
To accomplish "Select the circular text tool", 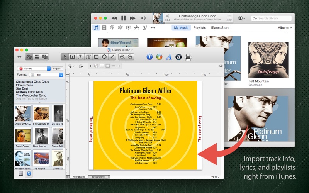I will (80, 57).
